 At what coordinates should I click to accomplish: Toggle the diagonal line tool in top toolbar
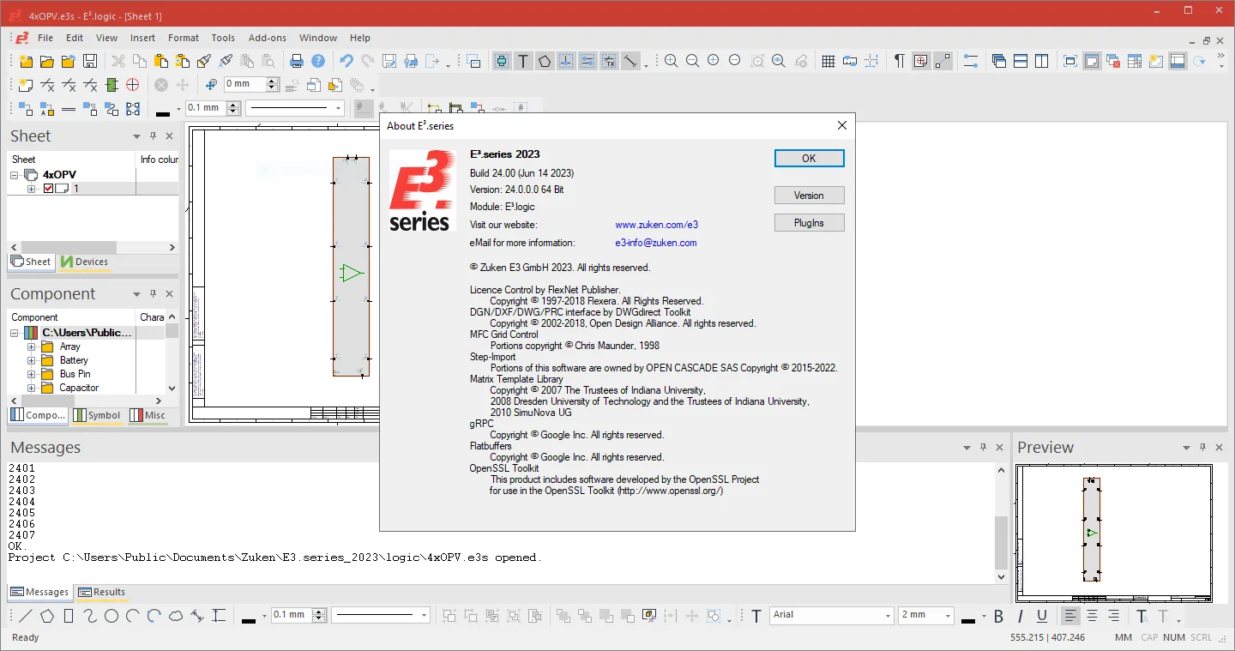click(x=630, y=61)
